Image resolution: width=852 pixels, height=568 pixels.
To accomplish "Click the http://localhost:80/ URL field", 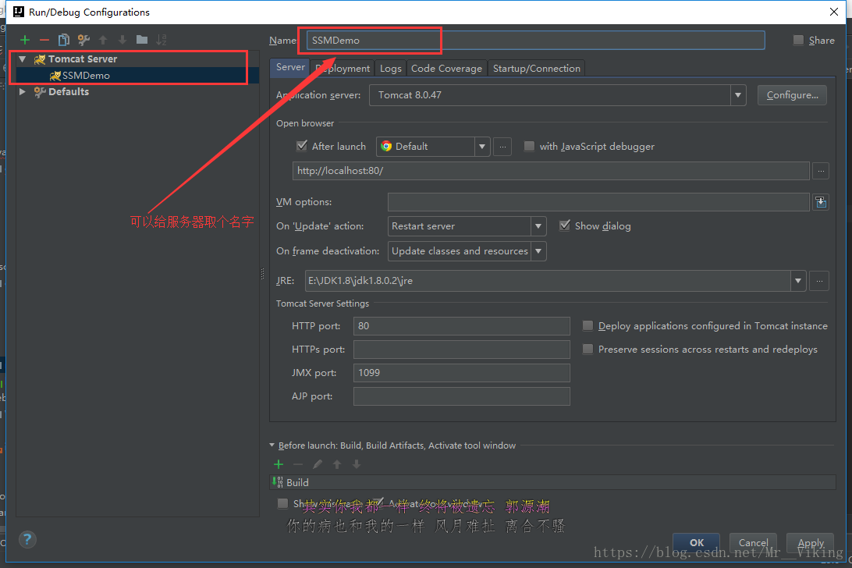I will coord(551,171).
